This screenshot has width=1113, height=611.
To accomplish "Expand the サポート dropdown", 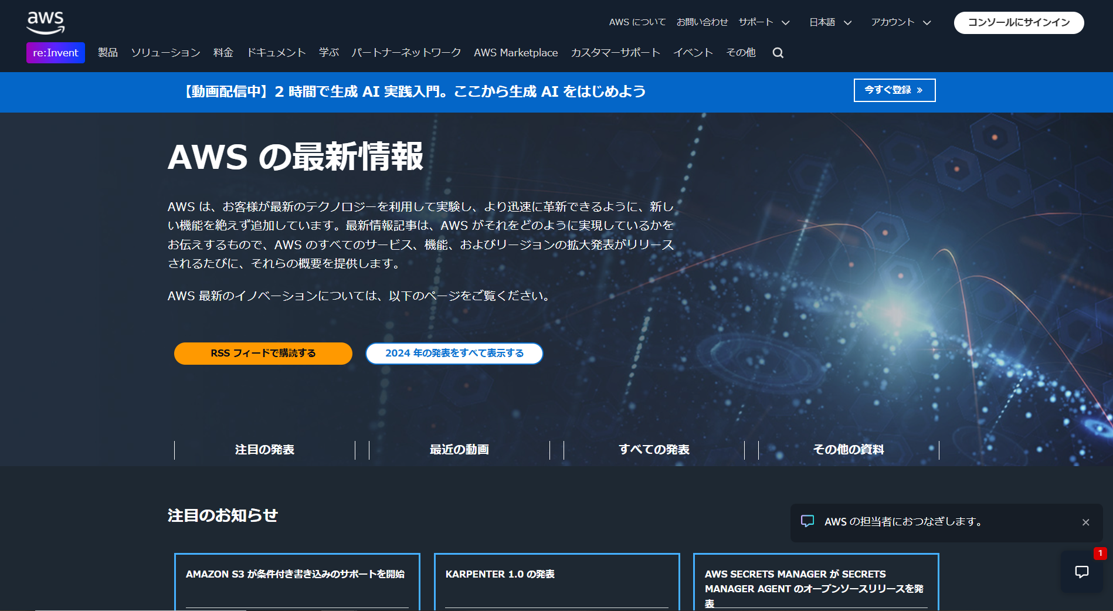I will pos(764,22).
